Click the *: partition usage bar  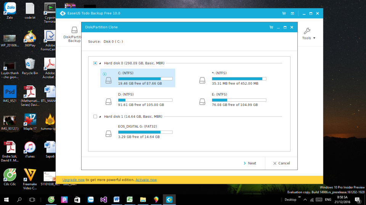tap(239, 79)
